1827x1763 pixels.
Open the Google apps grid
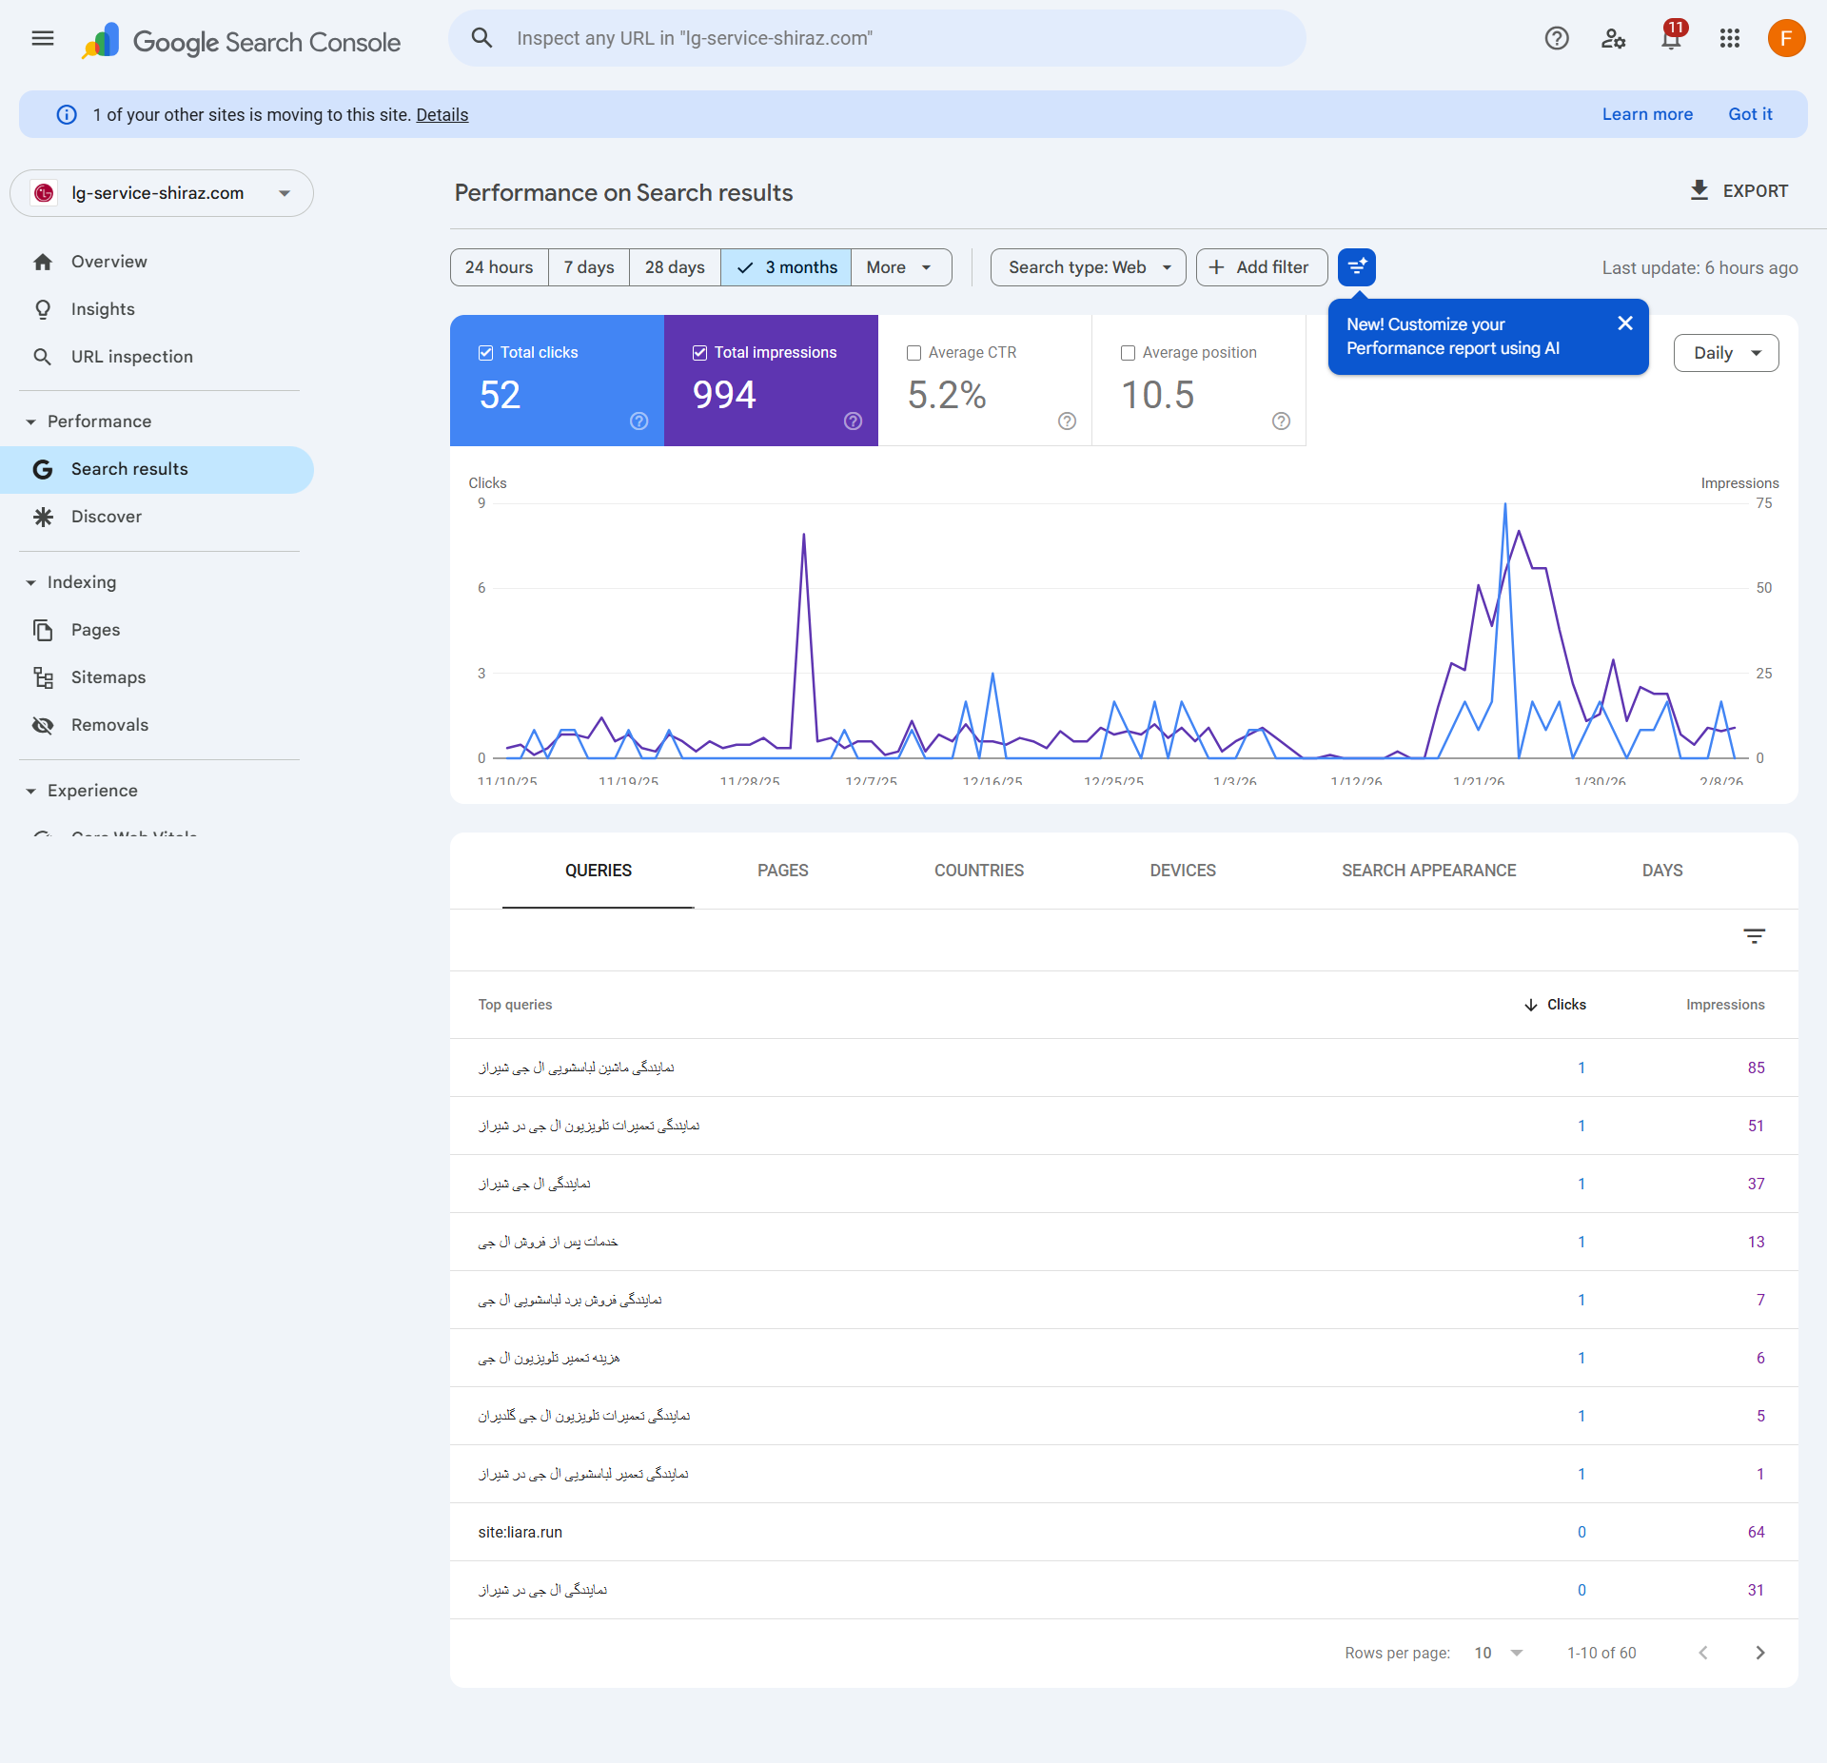point(1730,38)
